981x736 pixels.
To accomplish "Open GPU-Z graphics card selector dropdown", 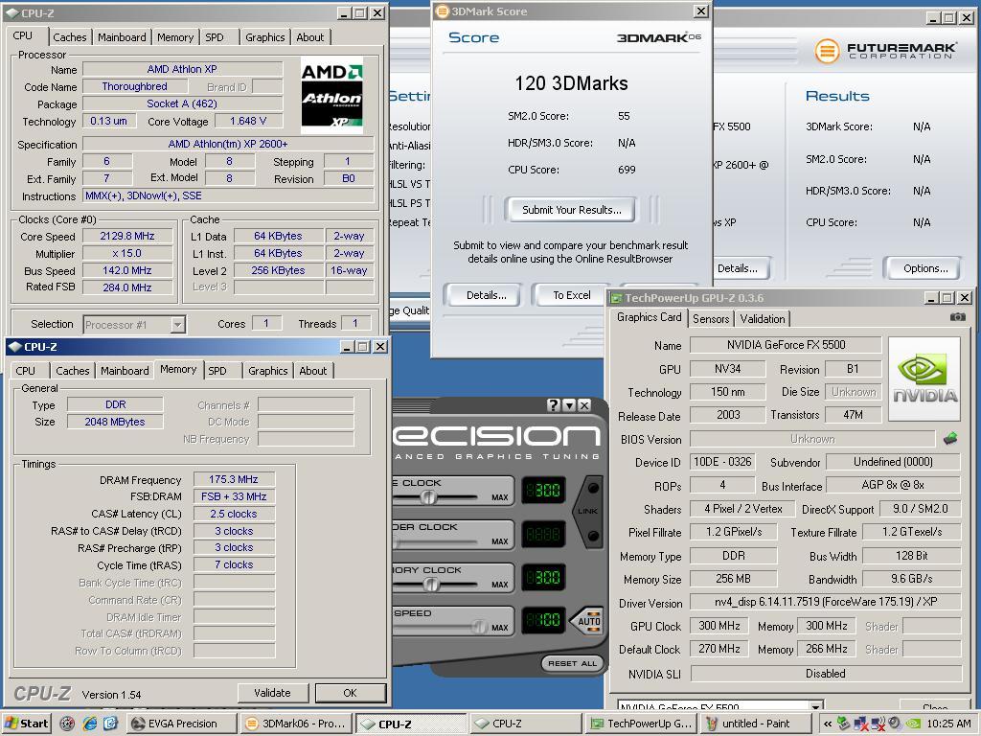I will [x=816, y=707].
